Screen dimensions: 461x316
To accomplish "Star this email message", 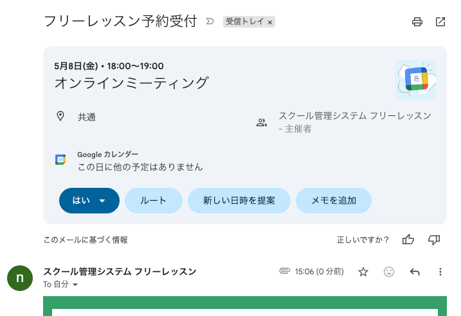I will pos(363,272).
